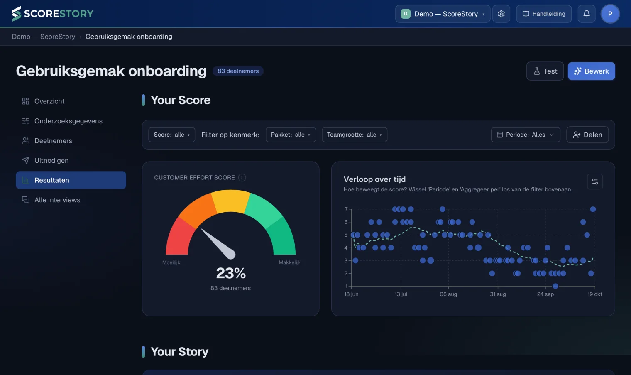Screen dimensions: 631x375
Task: Open chart filter settings icon
Action: click(595, 181)
